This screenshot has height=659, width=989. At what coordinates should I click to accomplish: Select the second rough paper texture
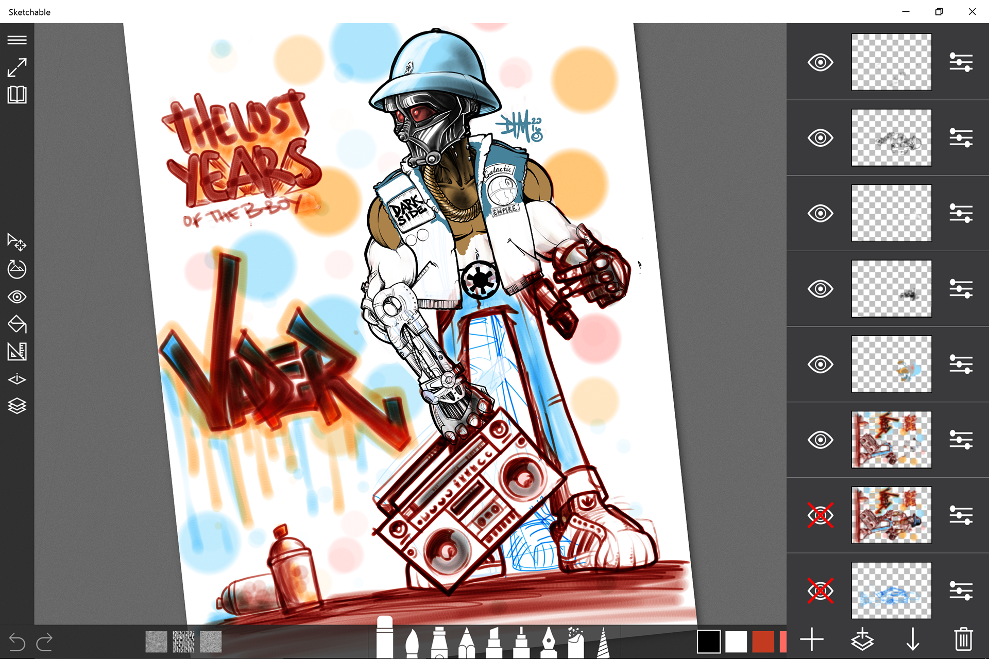(x=183, y=642)
